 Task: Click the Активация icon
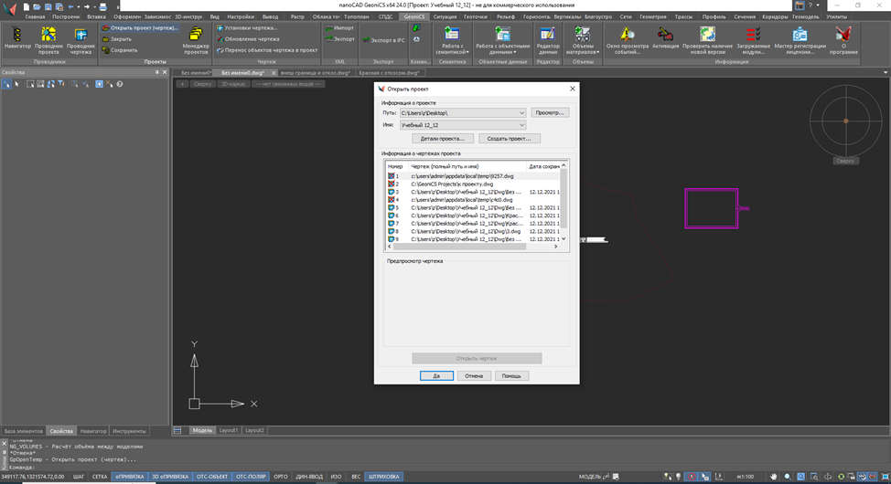(665, 38)
